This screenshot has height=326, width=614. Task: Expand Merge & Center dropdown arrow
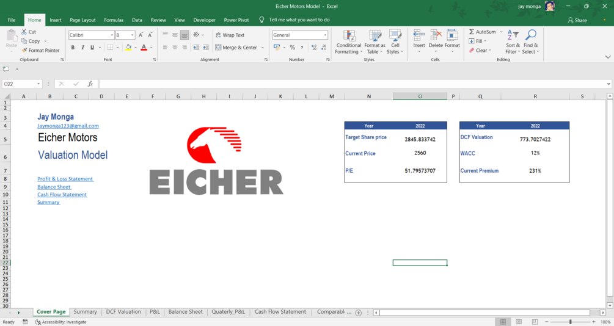(x=262, y=48)
